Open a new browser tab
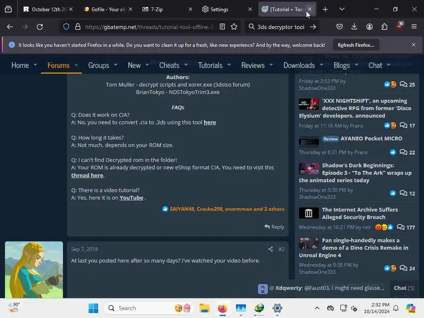424x318 pixels. coord(325,10)
